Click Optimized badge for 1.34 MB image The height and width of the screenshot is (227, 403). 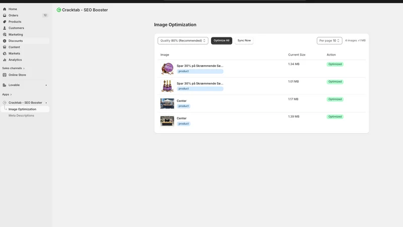point(335,65)
